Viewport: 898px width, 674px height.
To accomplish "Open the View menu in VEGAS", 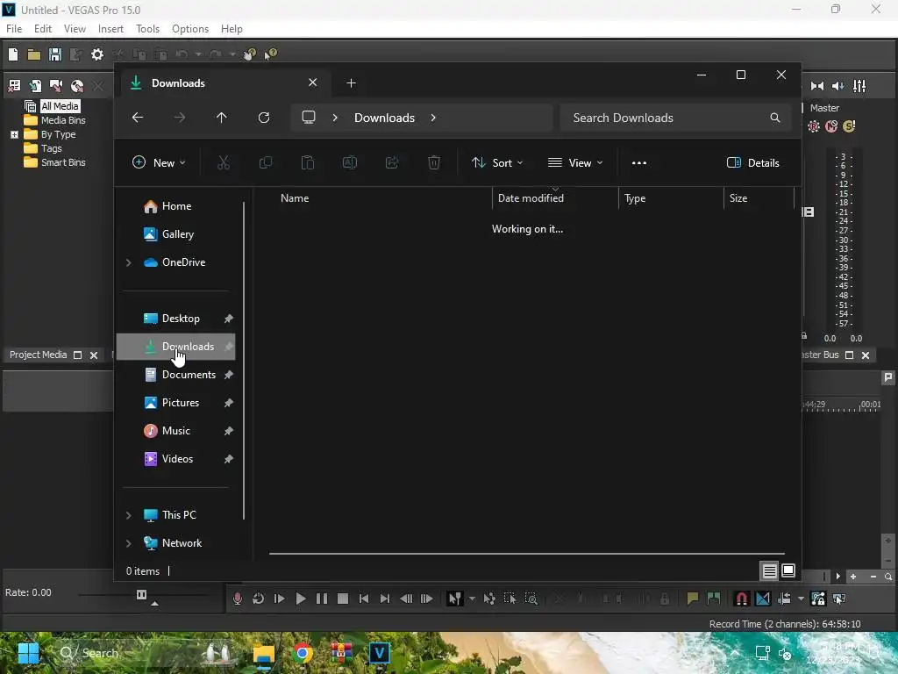I will 75,29.
